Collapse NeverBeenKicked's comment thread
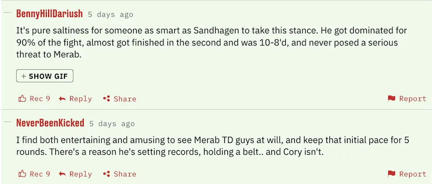 click(7, 122)
